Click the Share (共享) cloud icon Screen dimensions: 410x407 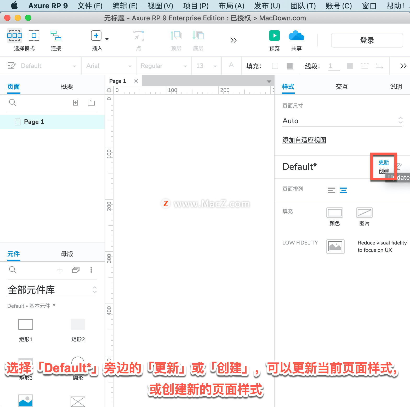click(x=296, y=36)
